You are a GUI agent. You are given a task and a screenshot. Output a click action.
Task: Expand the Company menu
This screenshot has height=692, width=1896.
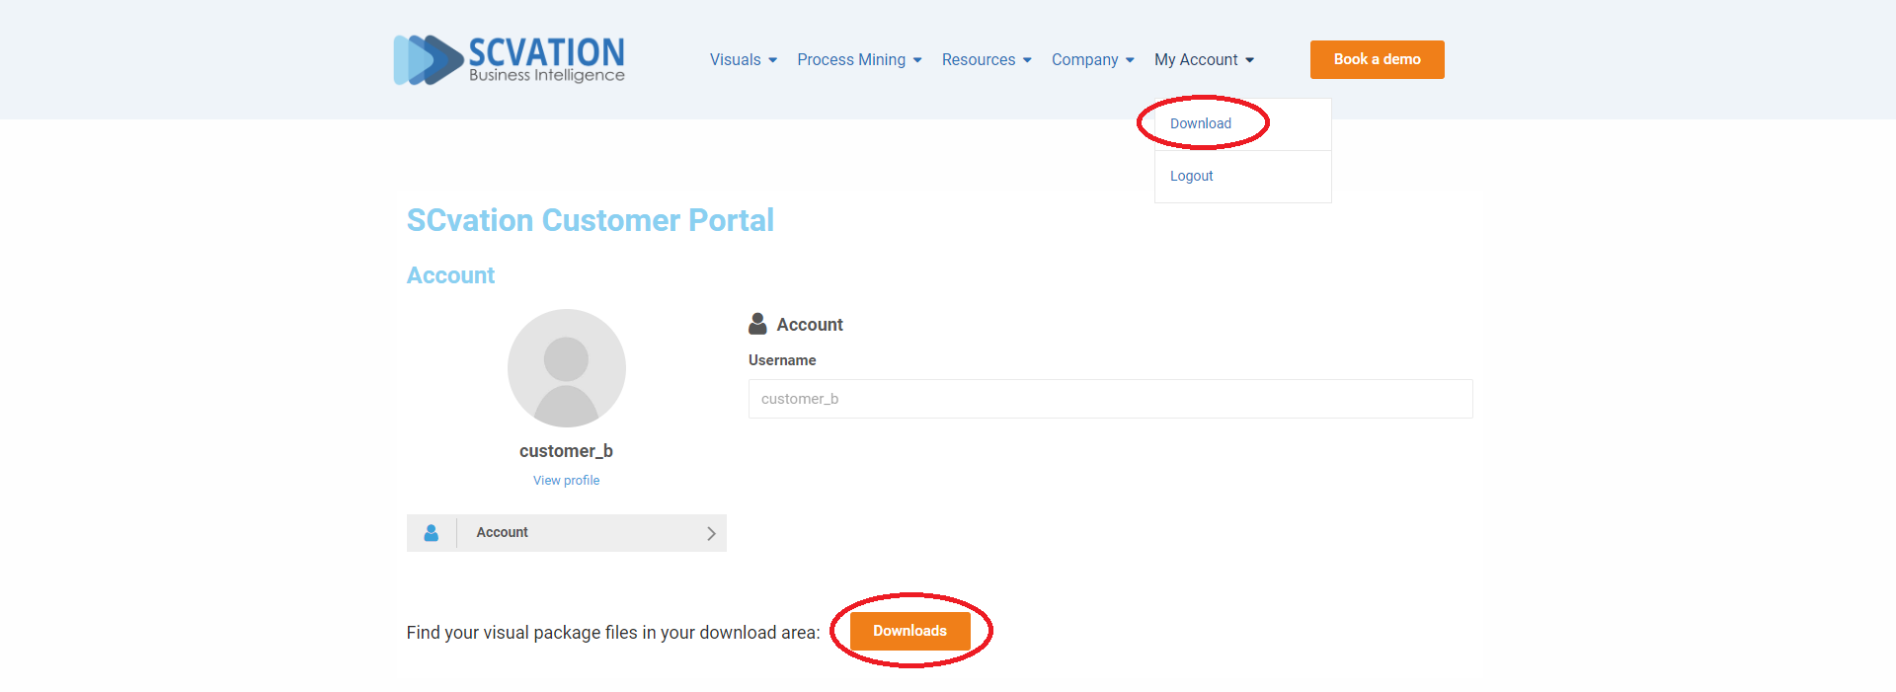coord(1092,60)
